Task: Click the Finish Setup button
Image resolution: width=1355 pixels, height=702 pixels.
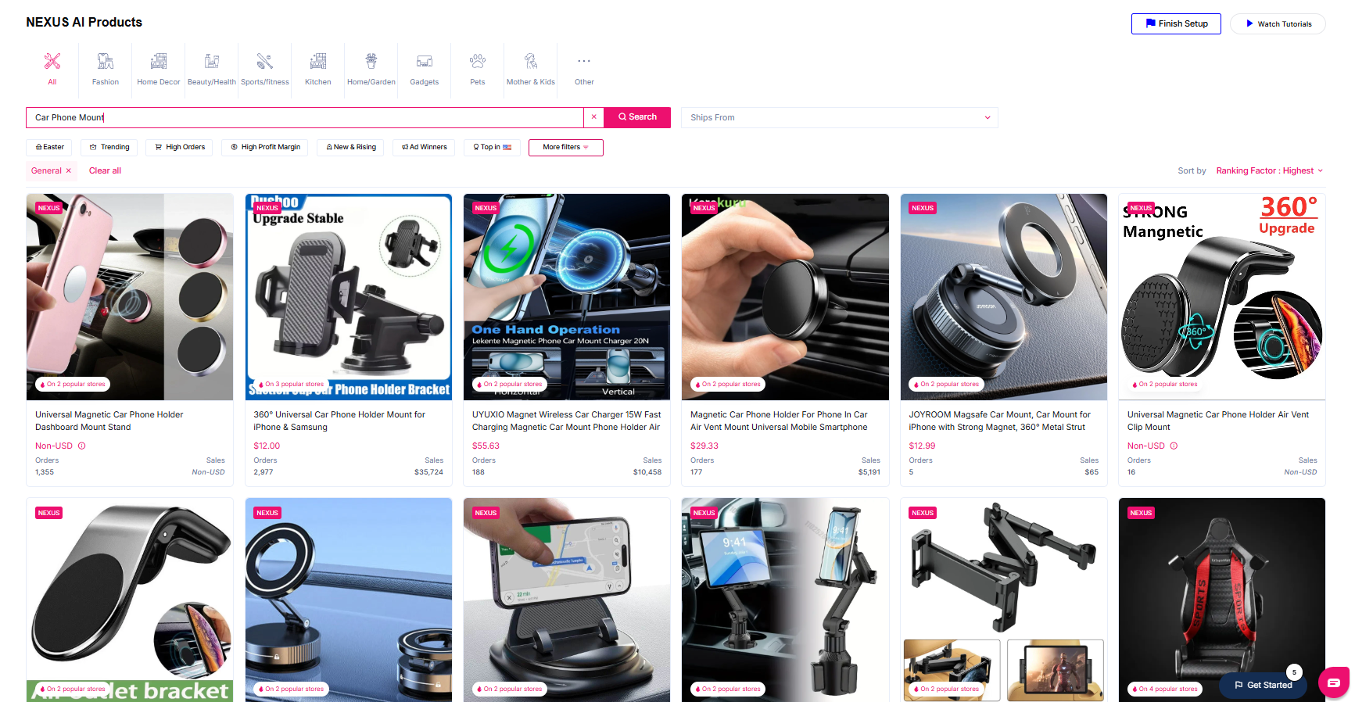Action: (1176, 23)
